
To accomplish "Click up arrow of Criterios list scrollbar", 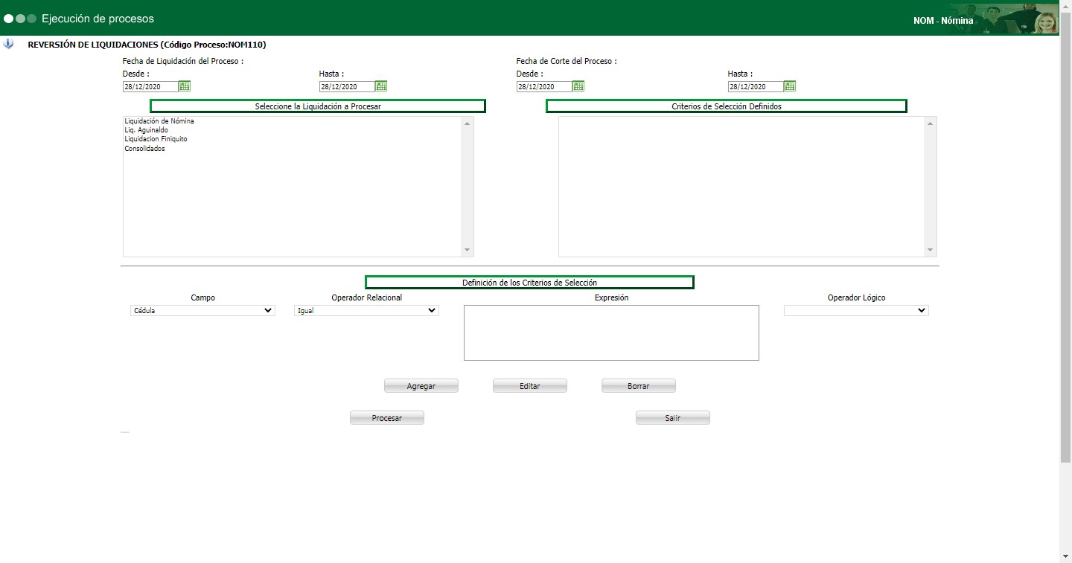I will coord(930,123).
